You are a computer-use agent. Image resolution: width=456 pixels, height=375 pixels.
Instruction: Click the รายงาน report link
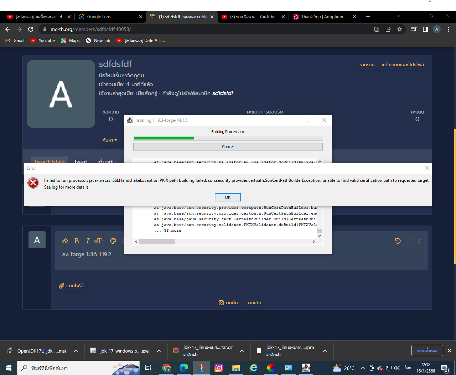[367, 65]
